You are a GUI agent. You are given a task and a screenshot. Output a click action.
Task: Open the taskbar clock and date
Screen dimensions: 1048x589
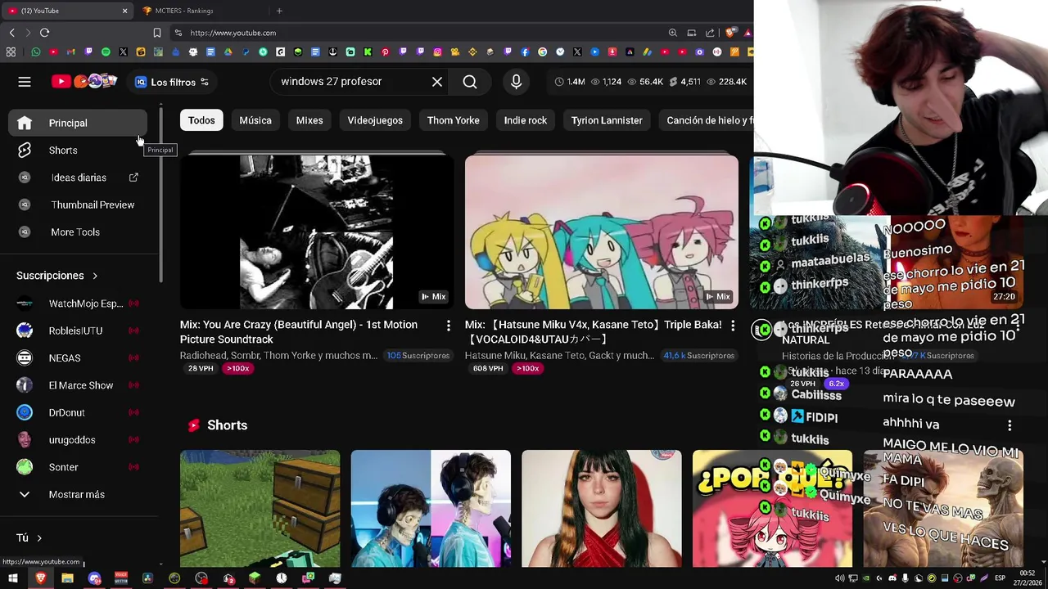(x=1028, y=578)
